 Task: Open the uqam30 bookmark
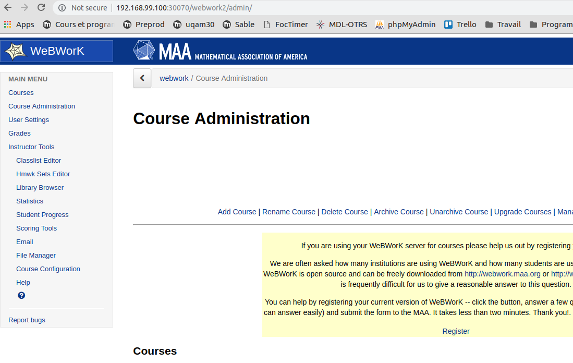tap(193, 25)
